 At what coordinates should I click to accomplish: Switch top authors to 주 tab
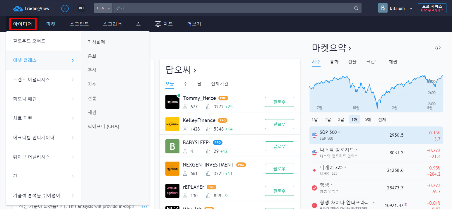pos(186,84)
